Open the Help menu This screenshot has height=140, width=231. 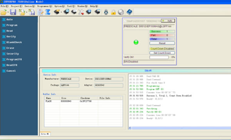(94, 6)
